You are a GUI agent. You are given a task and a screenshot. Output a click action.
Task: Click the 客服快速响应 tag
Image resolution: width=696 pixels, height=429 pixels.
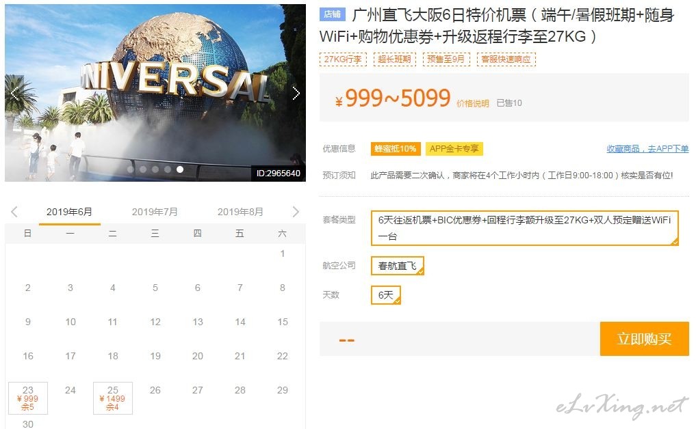point(506,59)
